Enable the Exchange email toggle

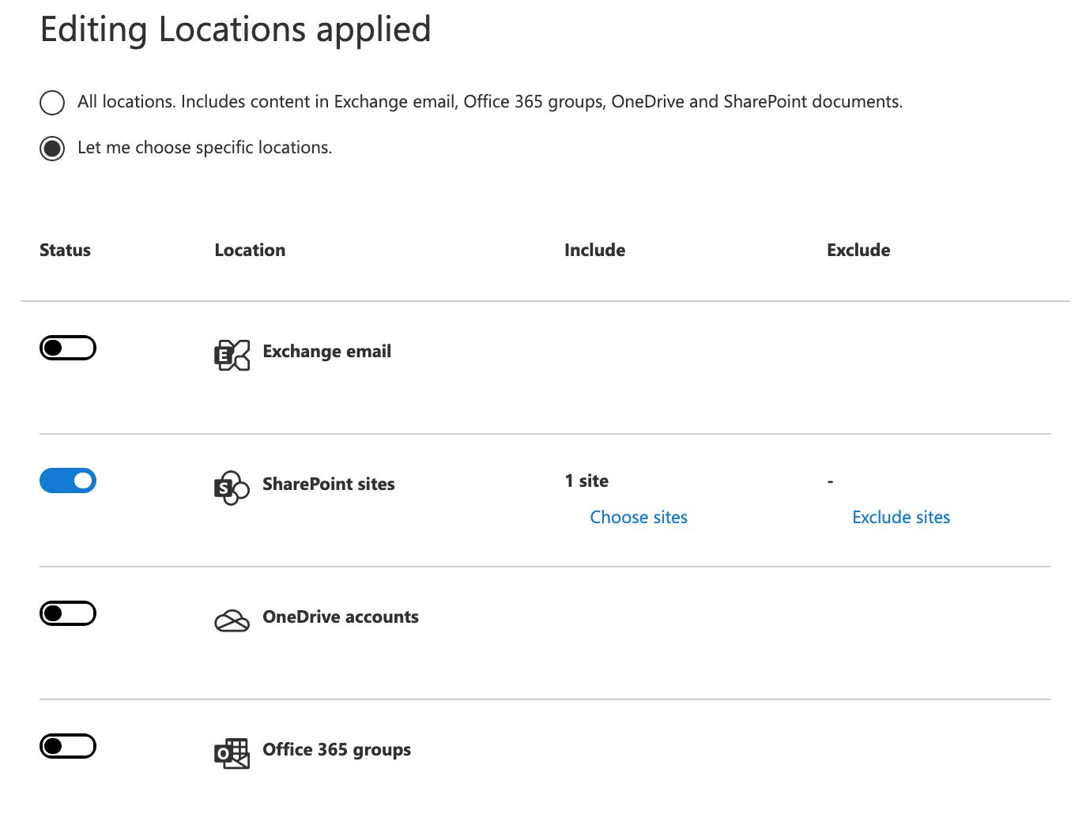pyautogui.click(x=68, y=348)
